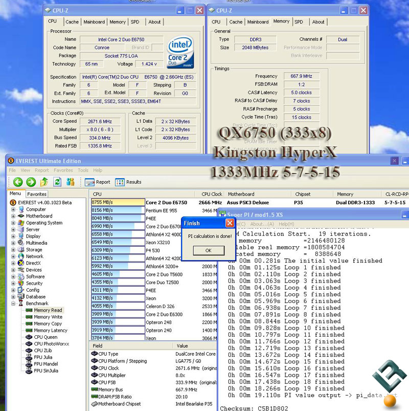Screen dimensions: 409x411
Task: Click the green Forward arrow in EVEREST toolbar
Action: [x=31, y=182]
